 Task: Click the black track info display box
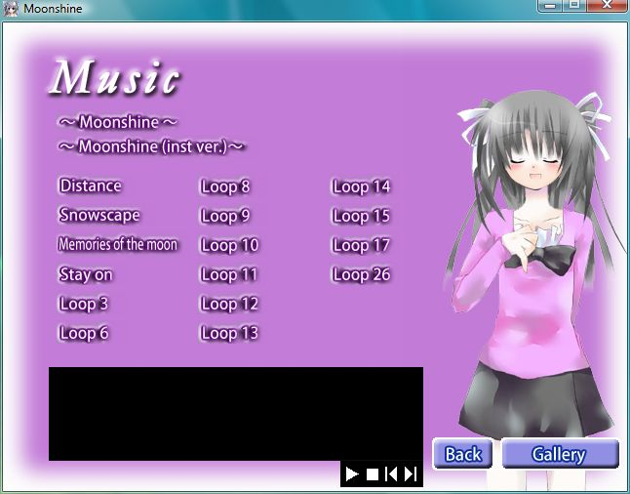click(236, 414)
